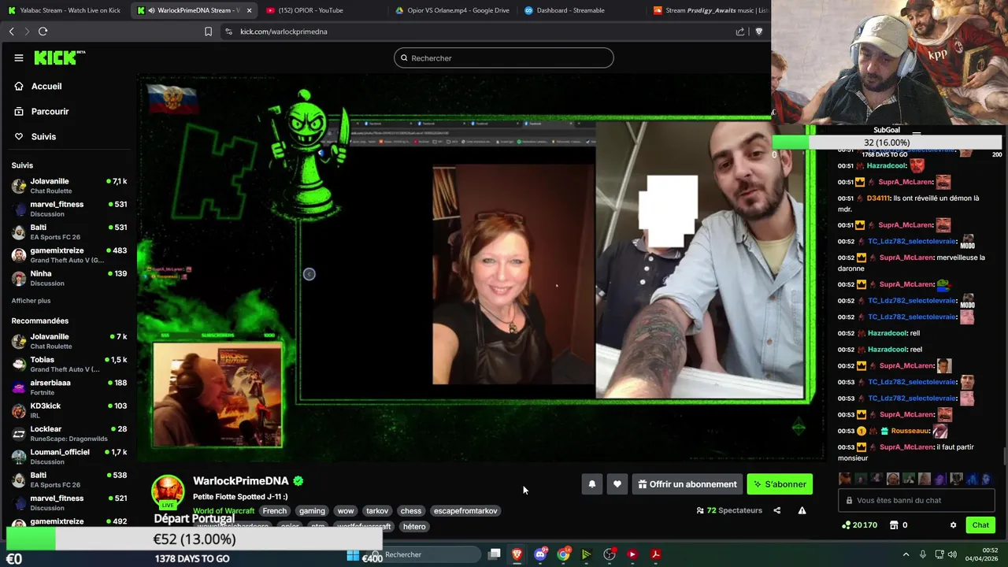Select the chess tag

pyautogui.click(x=411, y=511)
